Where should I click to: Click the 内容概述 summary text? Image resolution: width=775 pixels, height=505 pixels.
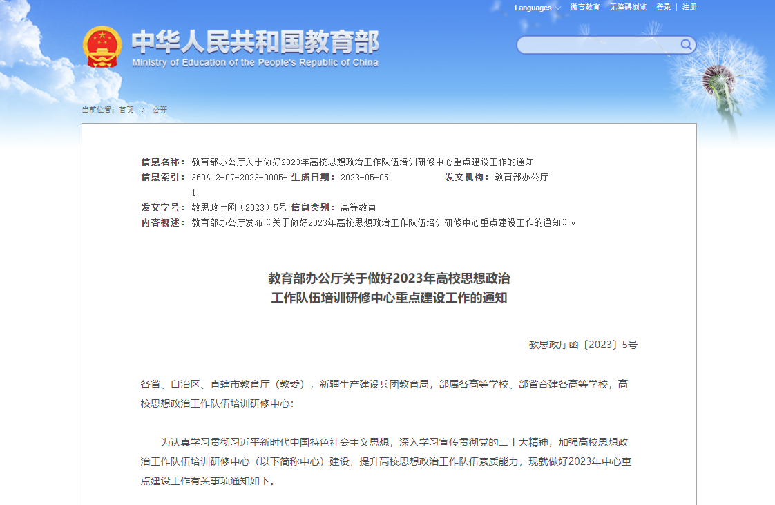383,222
